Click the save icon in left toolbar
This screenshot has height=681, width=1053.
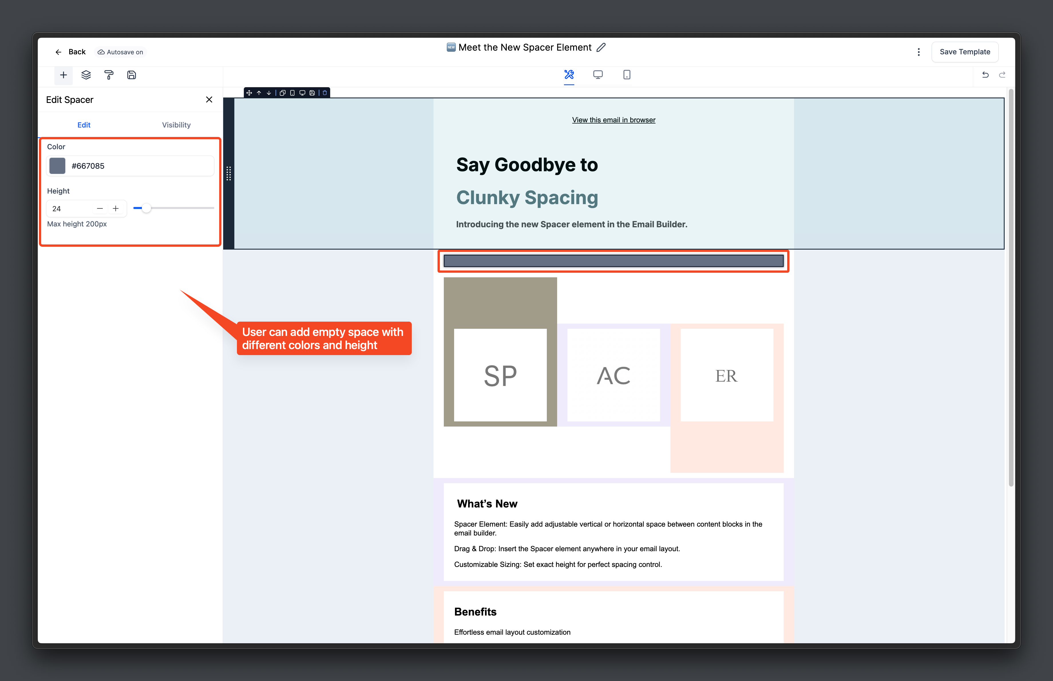[x=131, y=75]
